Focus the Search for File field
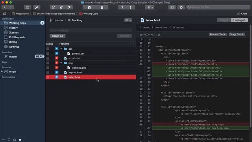The width and height of the screenshot is (252, 142). coord(218,7)
